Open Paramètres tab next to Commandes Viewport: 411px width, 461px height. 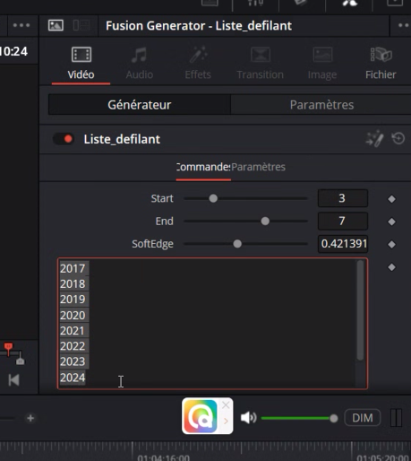tap(259, 167)
